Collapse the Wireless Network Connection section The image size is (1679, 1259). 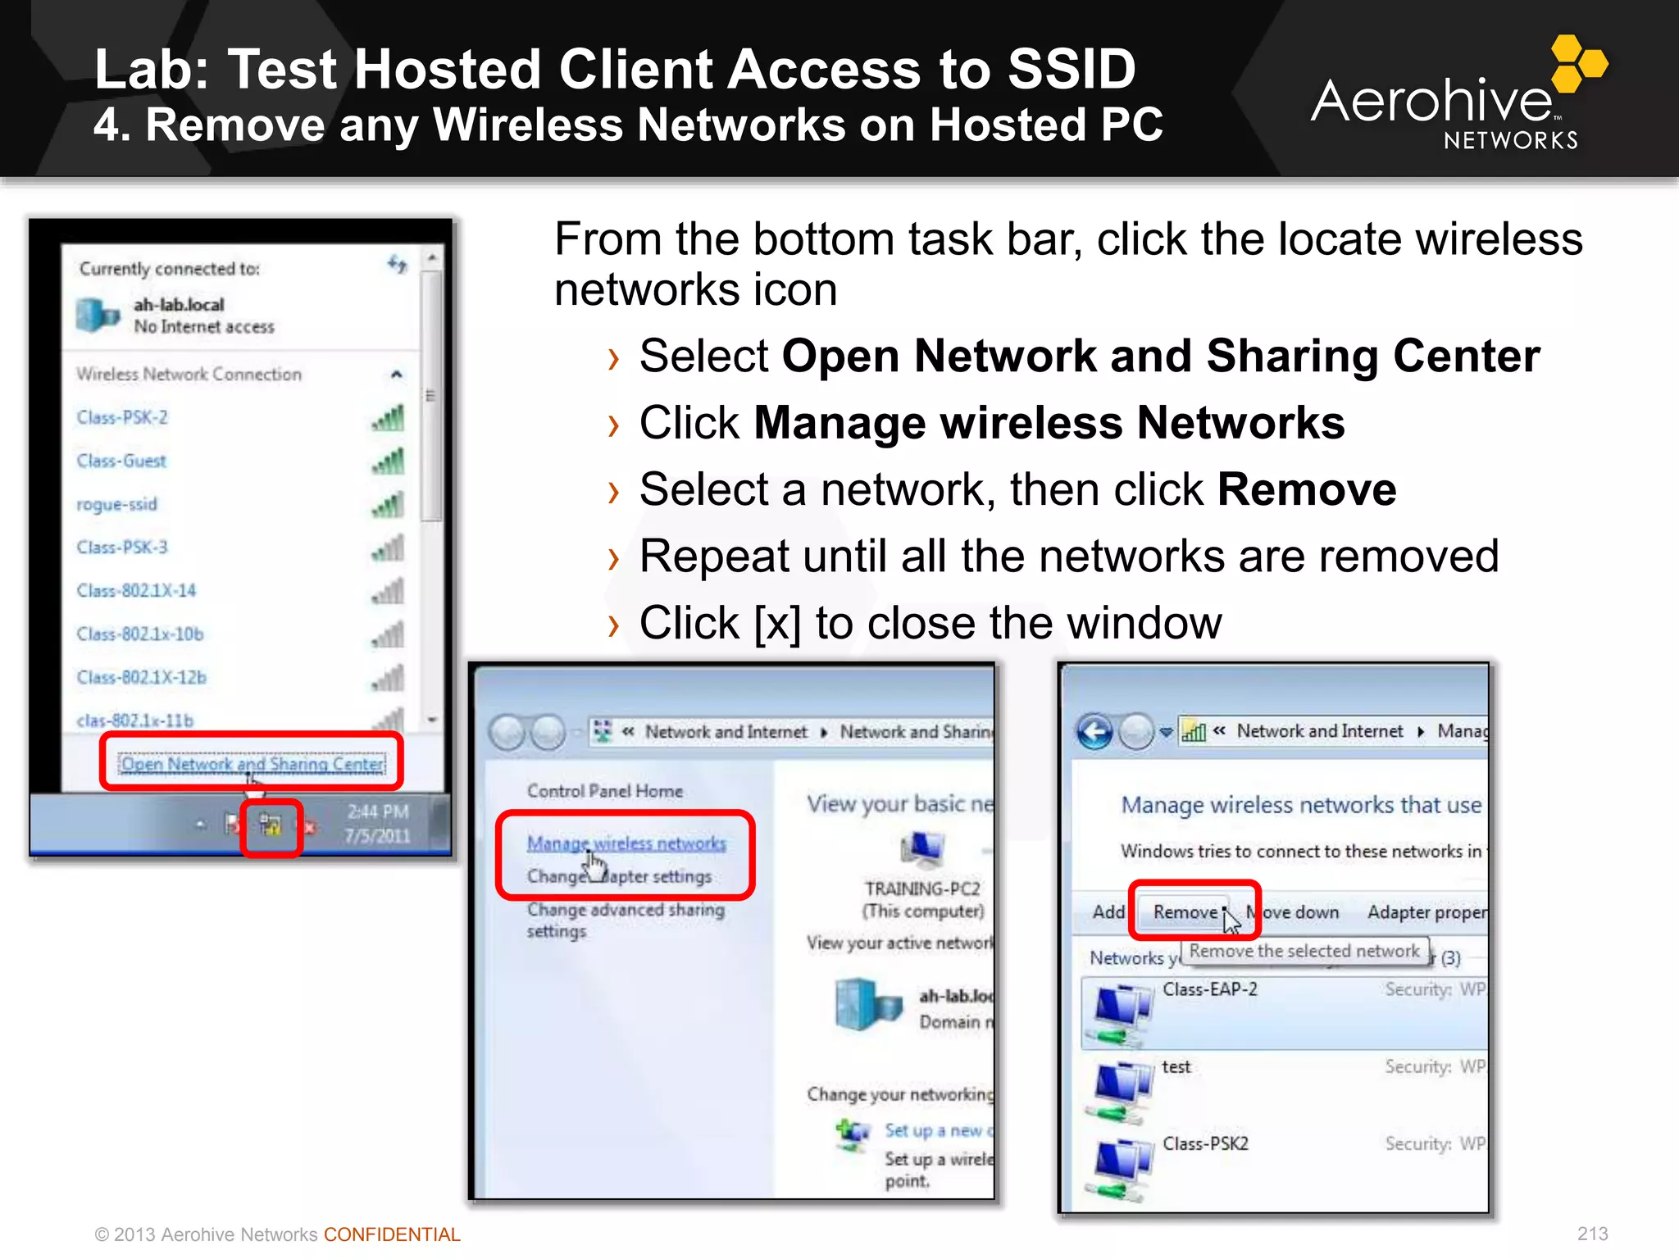tap(397, 375)
